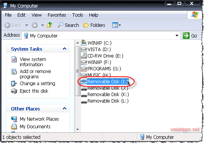Open the Forward history dropdown arrow

tap(42, 25)
